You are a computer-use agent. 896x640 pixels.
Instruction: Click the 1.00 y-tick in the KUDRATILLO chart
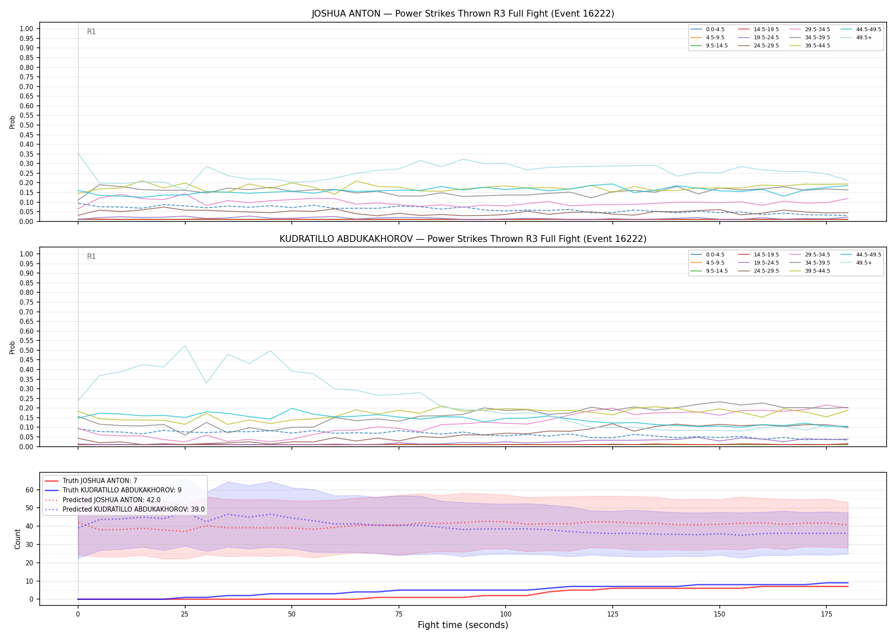[x=26, y=254]
